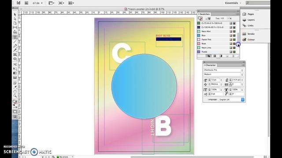Select the Rectangle Frame tool

pyautogui.click(x=15, y=54)
